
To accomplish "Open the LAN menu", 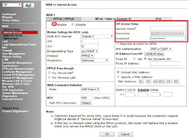I will tap(5, 41).
